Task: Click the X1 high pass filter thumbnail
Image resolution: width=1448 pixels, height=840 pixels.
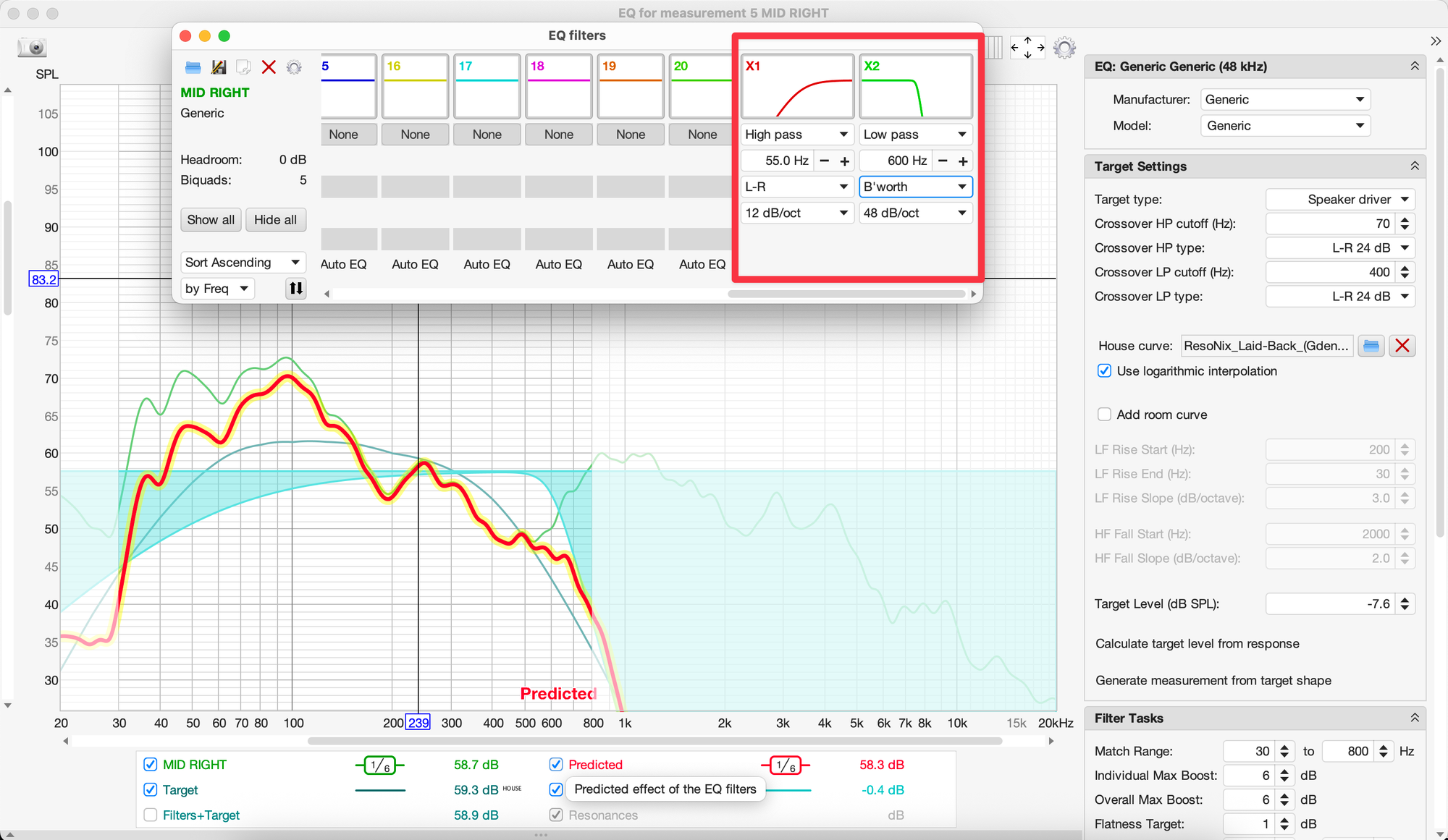Action: pyautogui.click(x=797, y=87)
